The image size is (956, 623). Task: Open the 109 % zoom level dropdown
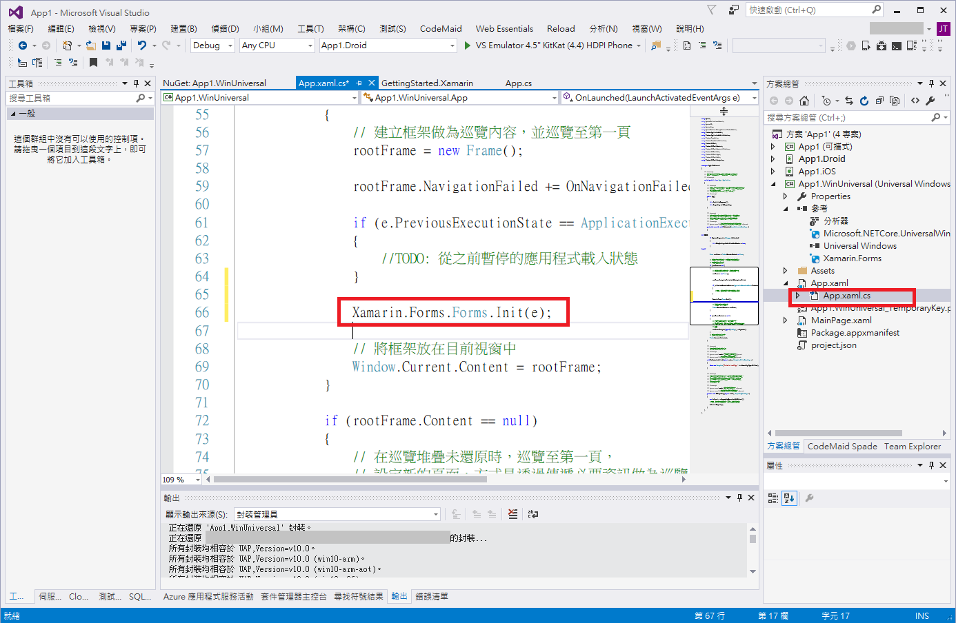(x=181, y=480)
